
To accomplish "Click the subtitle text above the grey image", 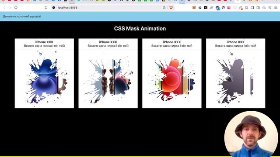I will pos(235,46).
